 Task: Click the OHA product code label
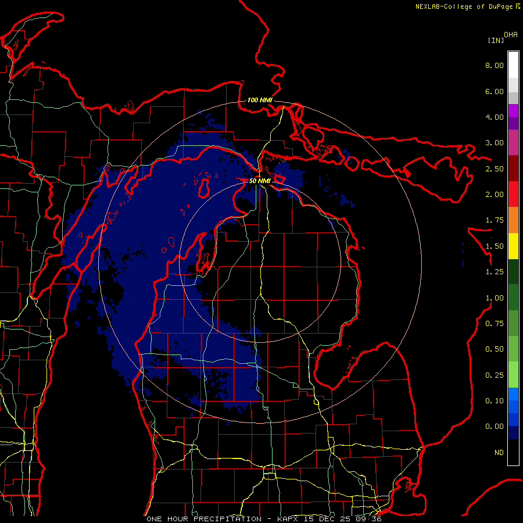(511, 35)
